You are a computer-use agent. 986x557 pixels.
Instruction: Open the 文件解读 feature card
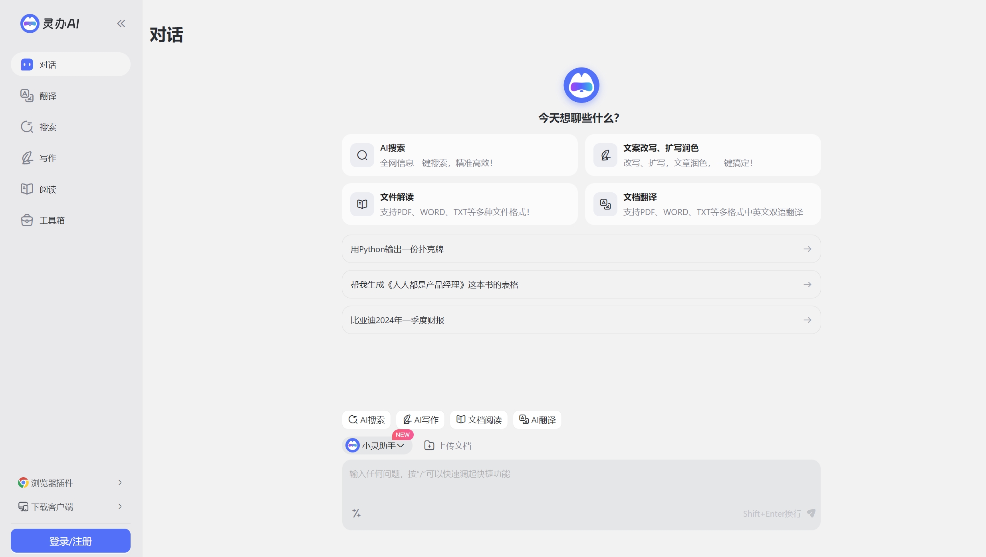click(x=460, y=204)
